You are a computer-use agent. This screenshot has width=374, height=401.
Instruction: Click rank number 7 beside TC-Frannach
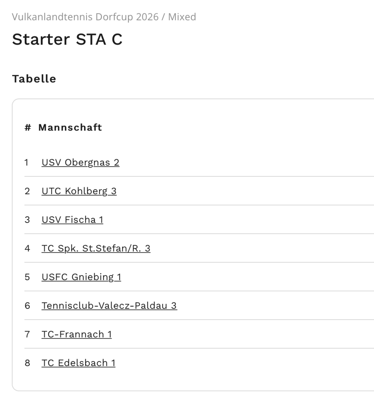pos(27,334)
